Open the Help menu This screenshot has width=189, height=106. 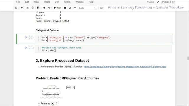tap(91, 2)
